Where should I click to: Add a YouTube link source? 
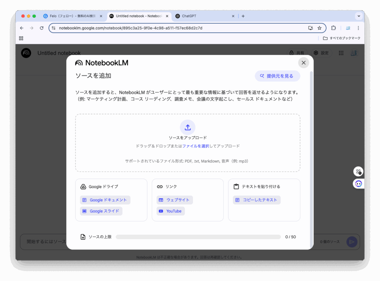click(x=171, y=211)
